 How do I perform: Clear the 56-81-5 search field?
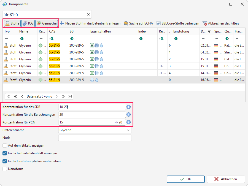(88, 14)
